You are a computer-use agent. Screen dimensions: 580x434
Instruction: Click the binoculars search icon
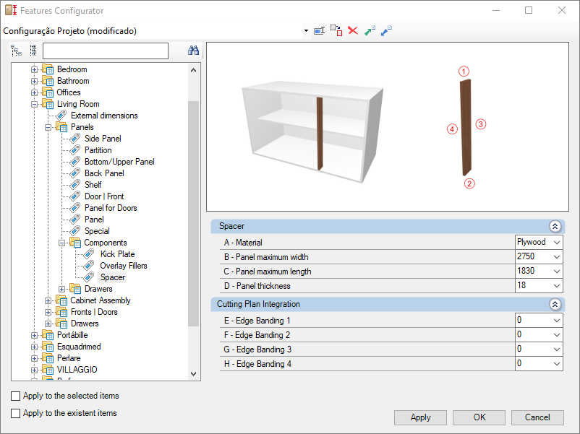coord(193,51)
